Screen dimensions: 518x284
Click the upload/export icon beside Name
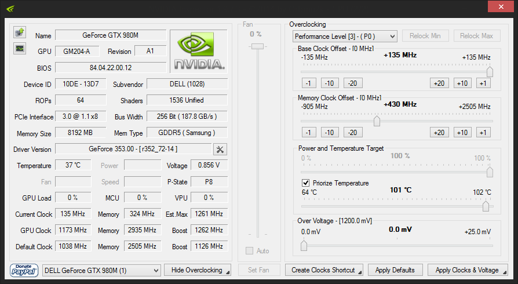[x=20, y=32]
